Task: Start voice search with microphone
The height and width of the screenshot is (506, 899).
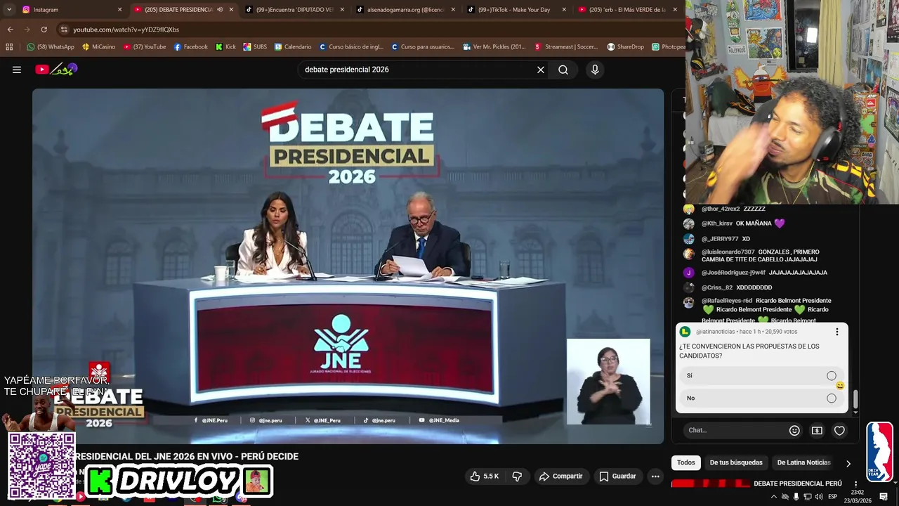Action: (x=595, y=70)
